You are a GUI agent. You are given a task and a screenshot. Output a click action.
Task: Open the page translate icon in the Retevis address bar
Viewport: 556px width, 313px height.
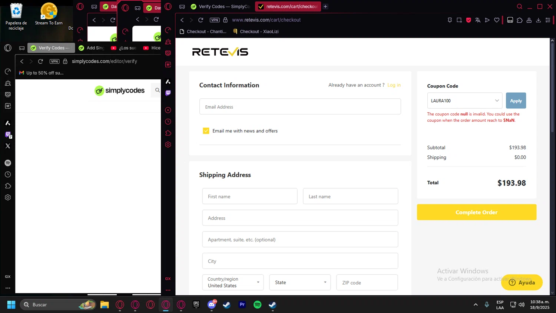[x=478, y=20]
